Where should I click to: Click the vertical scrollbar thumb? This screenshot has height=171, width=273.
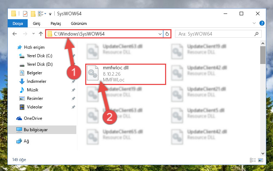pyautogui.click(x=263, y=55)
